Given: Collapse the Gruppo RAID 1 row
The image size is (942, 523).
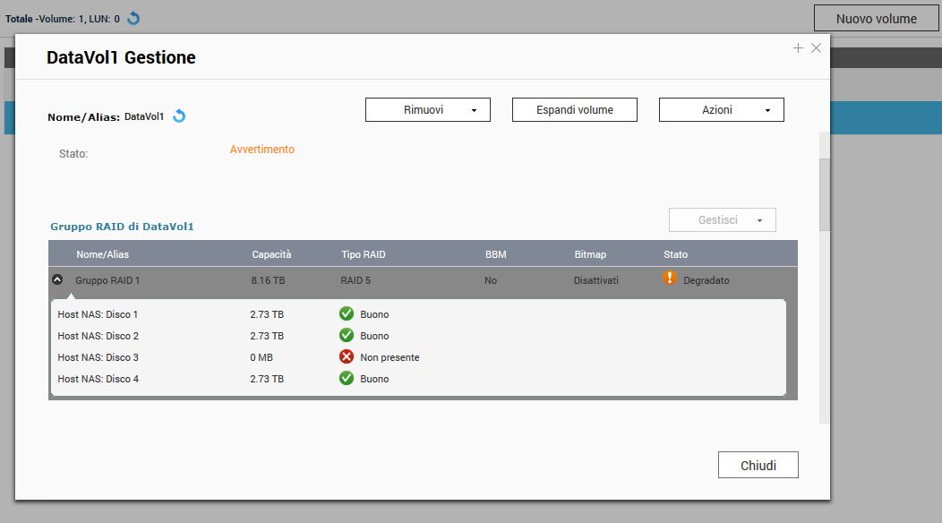Looking at the screenshot, I should pos(57,279).
